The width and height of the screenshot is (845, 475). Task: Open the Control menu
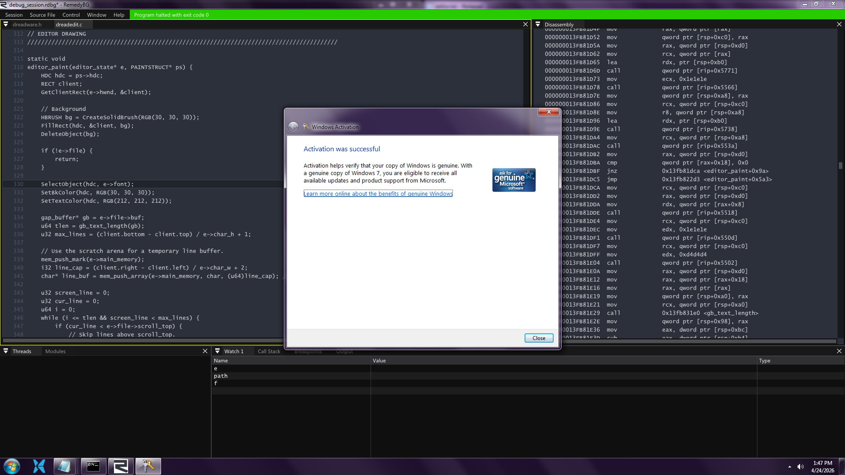coord(71,15)
